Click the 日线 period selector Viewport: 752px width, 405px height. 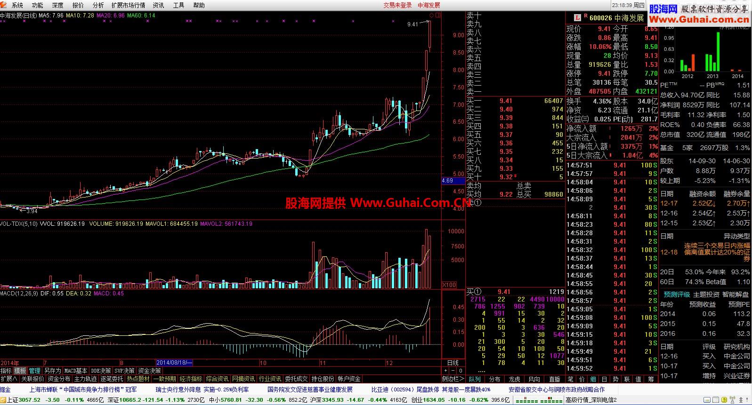click(453, 363)
